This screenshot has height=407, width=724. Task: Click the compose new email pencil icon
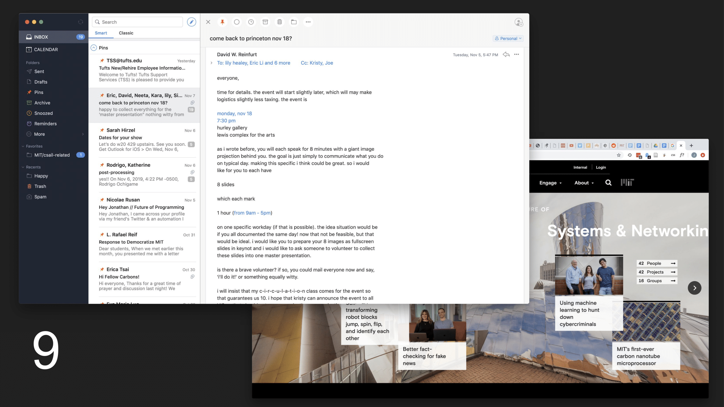(191, 22)
